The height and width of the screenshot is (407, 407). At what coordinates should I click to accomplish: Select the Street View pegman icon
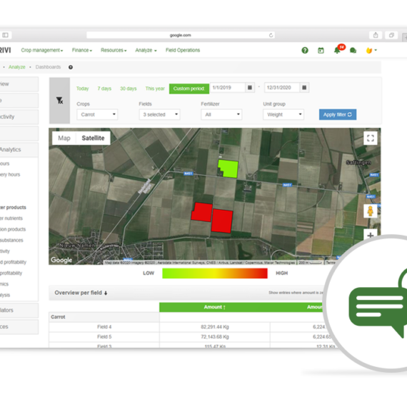tap(371, 211)
